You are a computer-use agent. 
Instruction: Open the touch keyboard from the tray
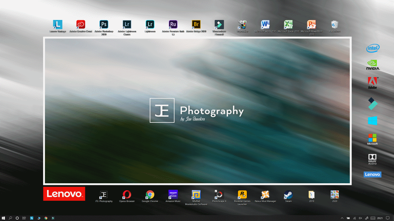click(x=373, y=218)
